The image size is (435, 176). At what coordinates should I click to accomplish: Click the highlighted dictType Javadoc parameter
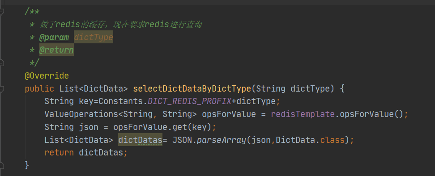[94, 38]
